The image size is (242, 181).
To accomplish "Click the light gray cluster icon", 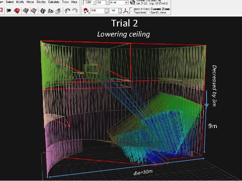I will tap(58, 11).
